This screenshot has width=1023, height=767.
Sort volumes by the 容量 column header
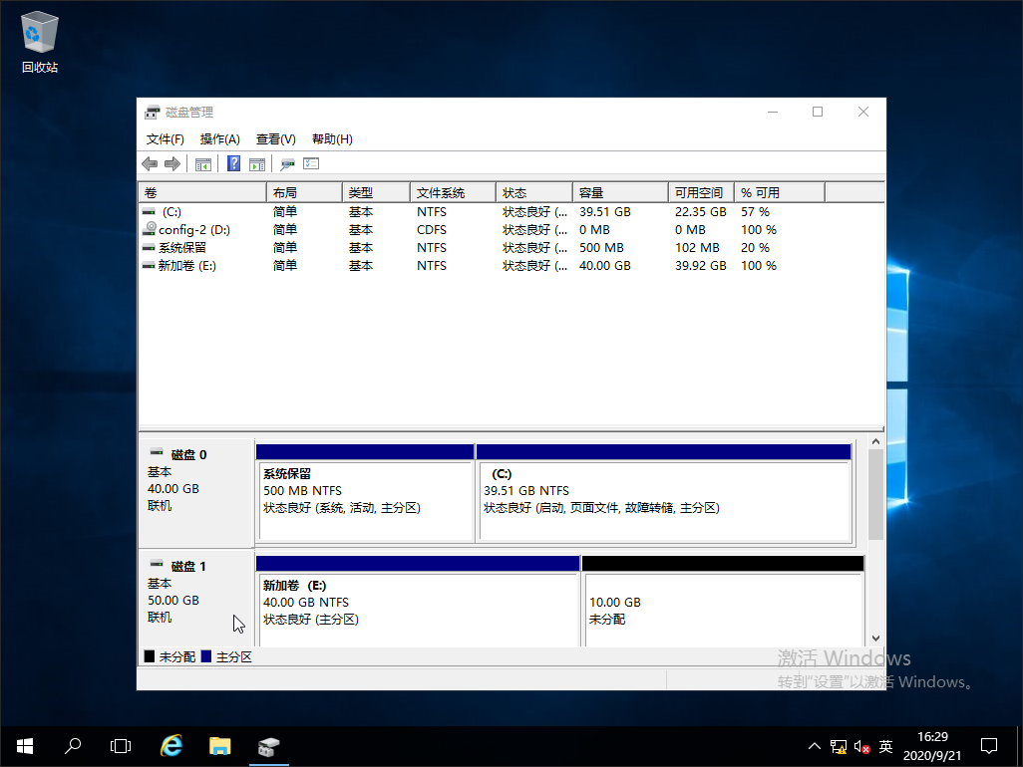click(618, 192)
